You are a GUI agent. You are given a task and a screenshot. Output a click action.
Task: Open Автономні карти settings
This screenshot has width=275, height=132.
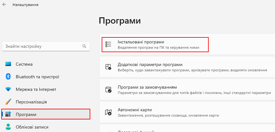click(187, 112)
